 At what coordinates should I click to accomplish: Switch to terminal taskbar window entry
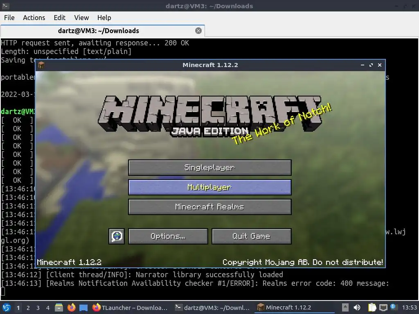(x=212, y=307)
